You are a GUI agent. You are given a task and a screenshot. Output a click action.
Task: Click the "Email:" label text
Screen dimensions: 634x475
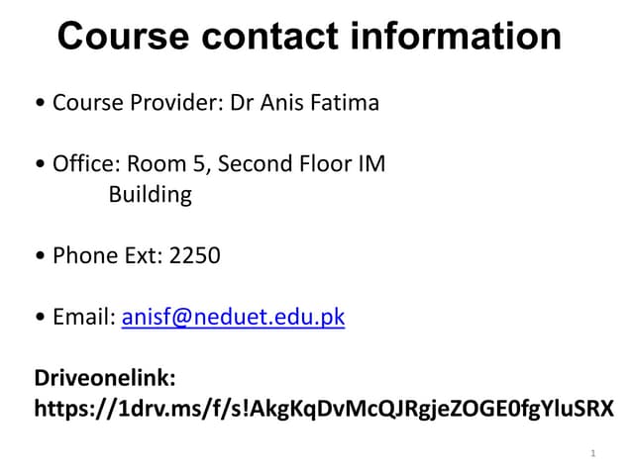(84, 318)
